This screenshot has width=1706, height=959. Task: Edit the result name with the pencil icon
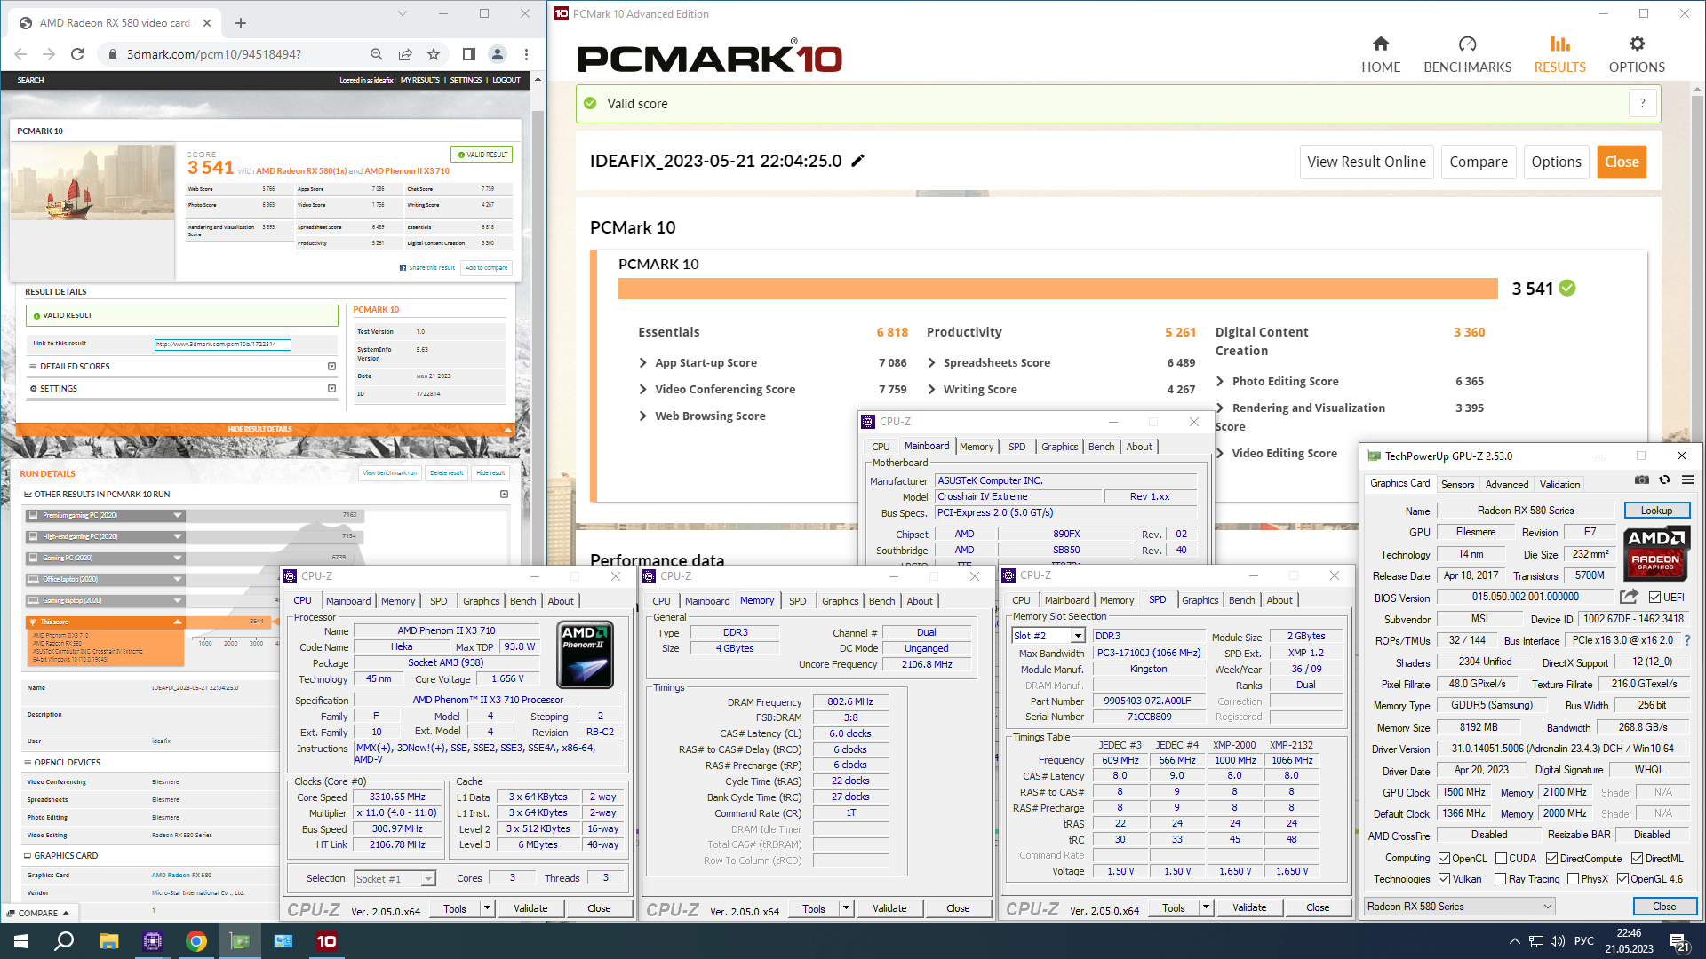[857, 161]
